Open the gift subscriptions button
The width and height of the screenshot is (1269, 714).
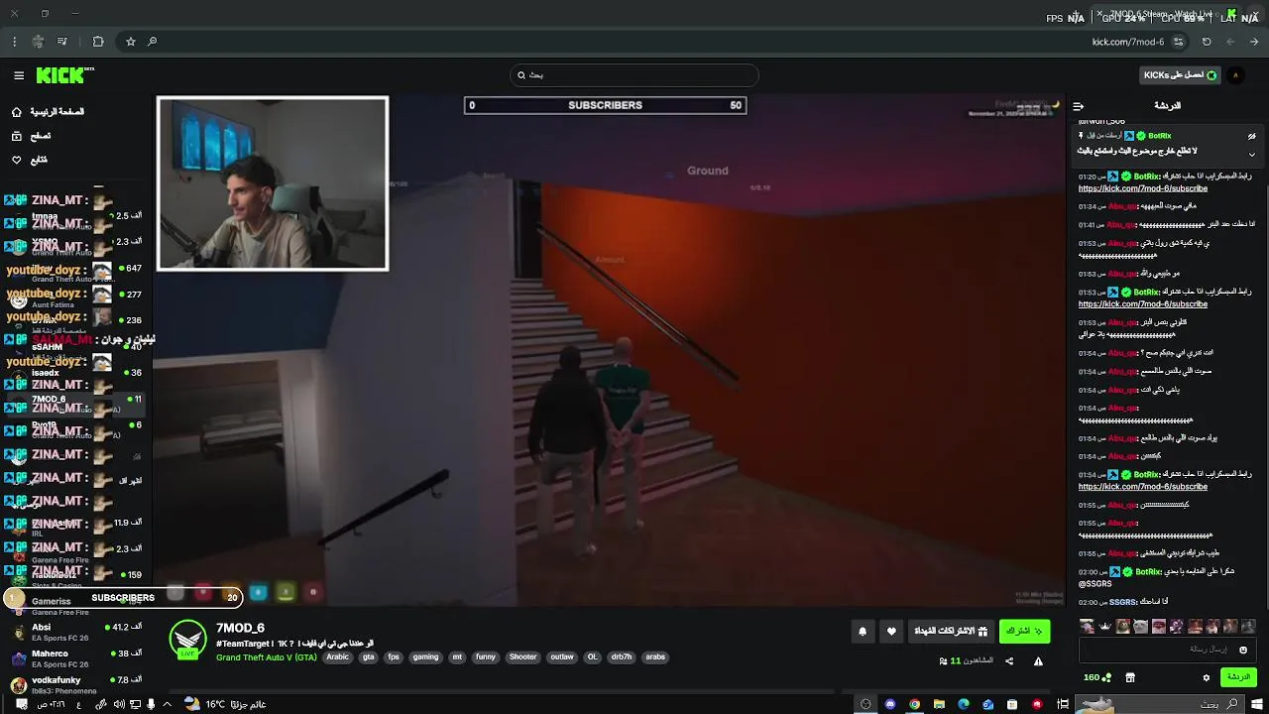[950, 631]
